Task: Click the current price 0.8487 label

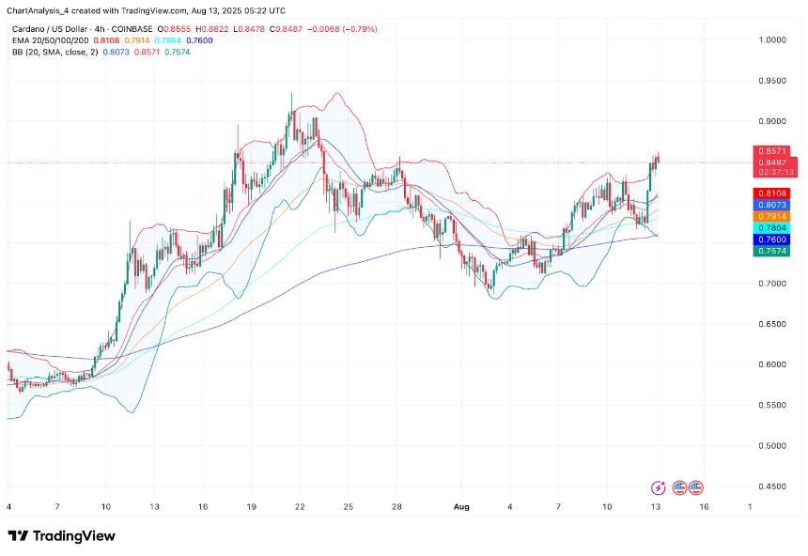Action: pos(775,162)
